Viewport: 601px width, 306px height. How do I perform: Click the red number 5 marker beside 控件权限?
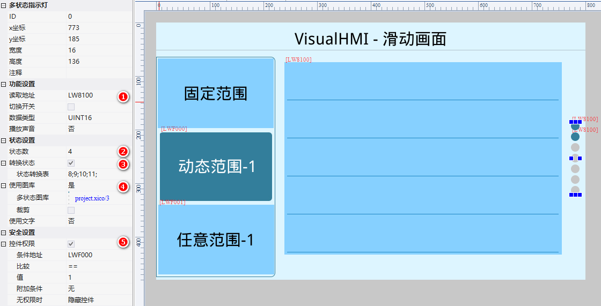tap(123, 242)
